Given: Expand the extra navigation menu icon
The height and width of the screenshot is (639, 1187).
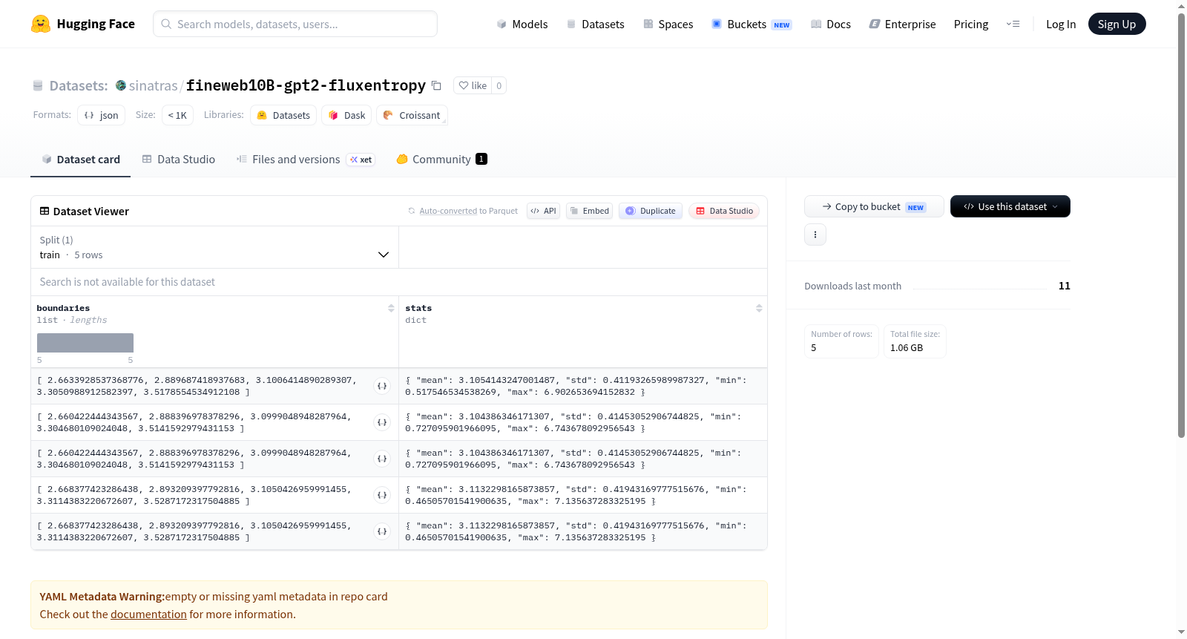Looking at the screenshot, I should point(1013,24).
